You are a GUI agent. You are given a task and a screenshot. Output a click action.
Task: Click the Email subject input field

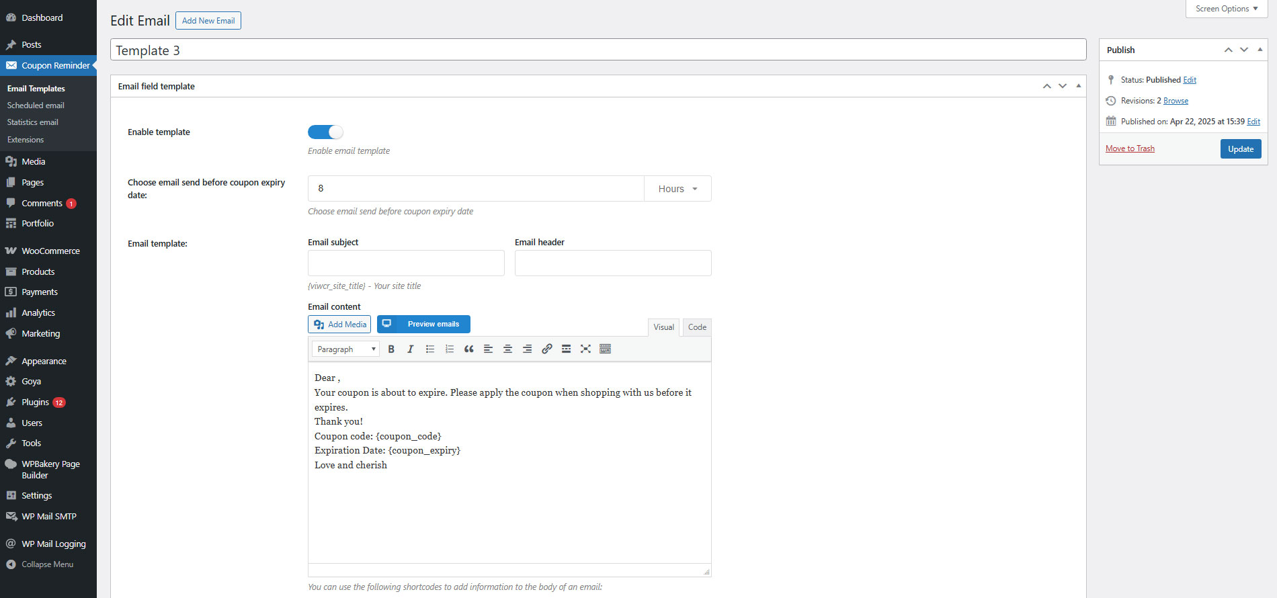point(406,263)
